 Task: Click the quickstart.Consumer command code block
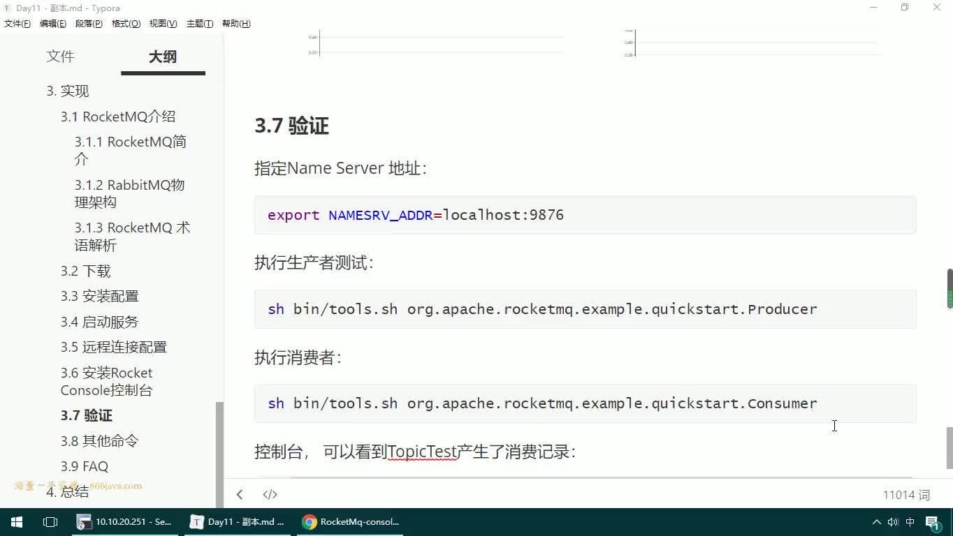pos(585,403)
